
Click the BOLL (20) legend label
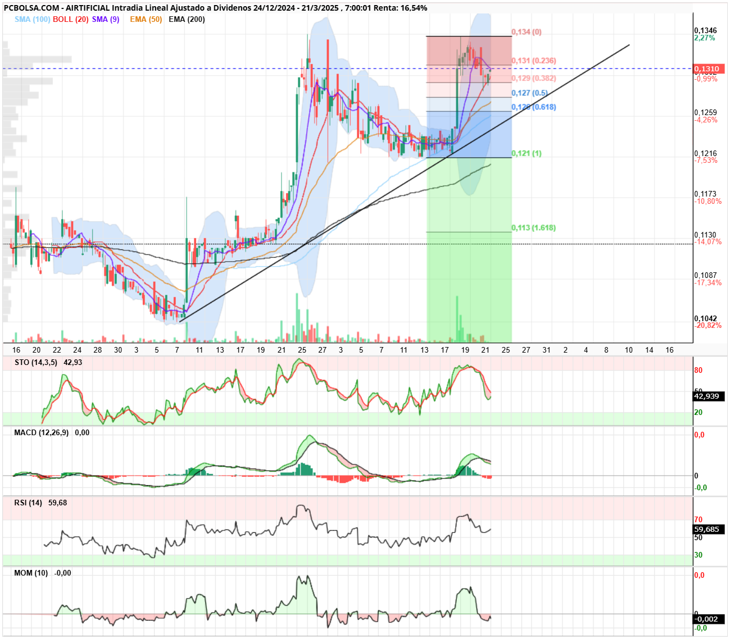point(71,19)
